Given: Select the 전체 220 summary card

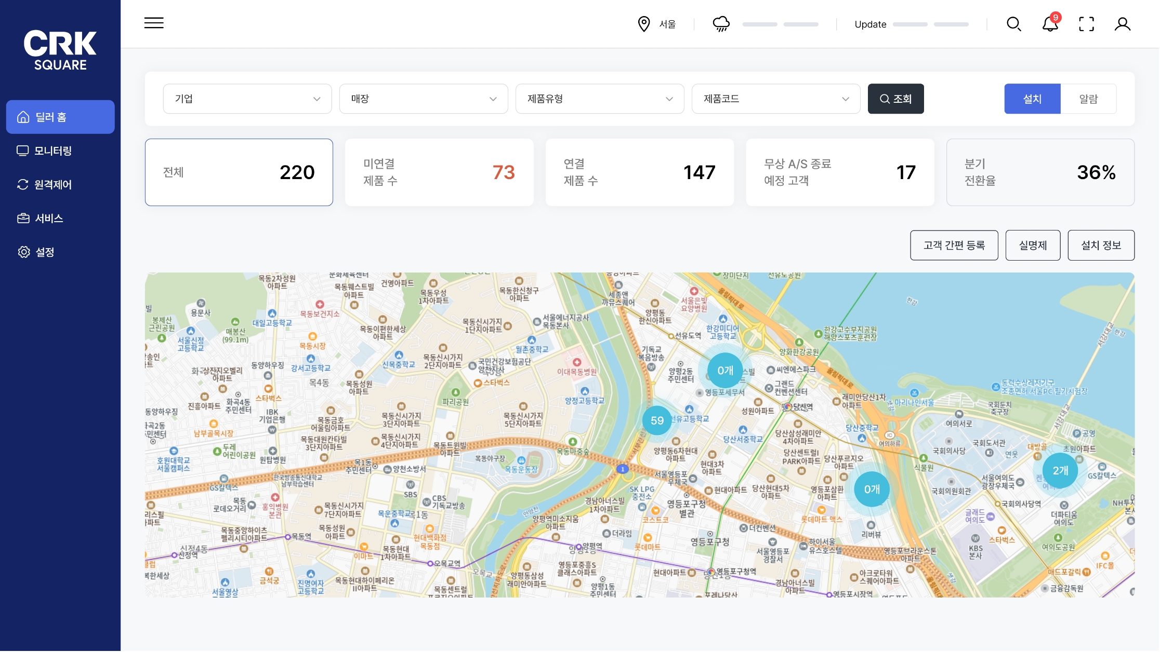Looking at the screenshot, I should (239, 172).
